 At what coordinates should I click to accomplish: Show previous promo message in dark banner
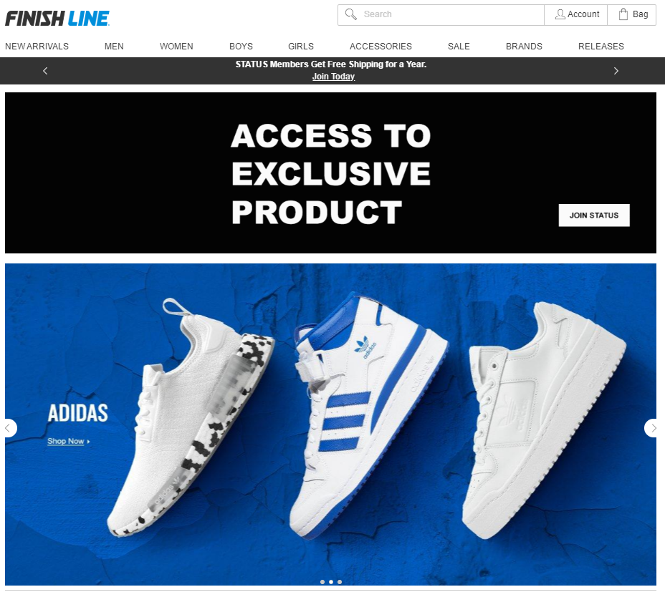(x=45, y=71)
